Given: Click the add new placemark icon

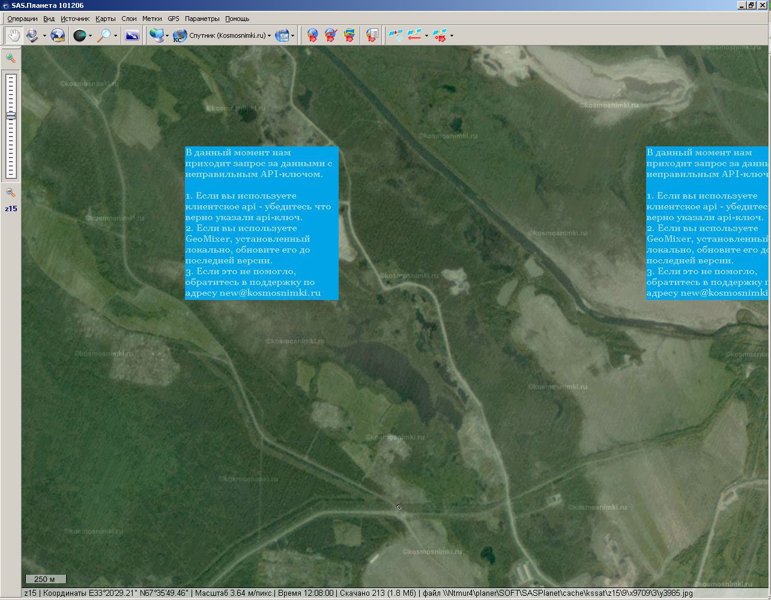Looking at the screenshot, I should (312, 35).
